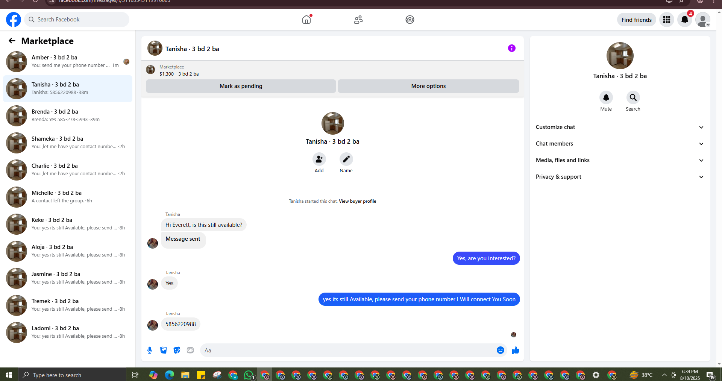
Task: Open Amber conversation
Action: click(x=68, y=62)
